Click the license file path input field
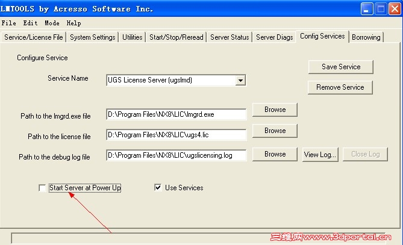Image resolution: width=403 pixels, height=245 pixels. (x=177, y=135)
